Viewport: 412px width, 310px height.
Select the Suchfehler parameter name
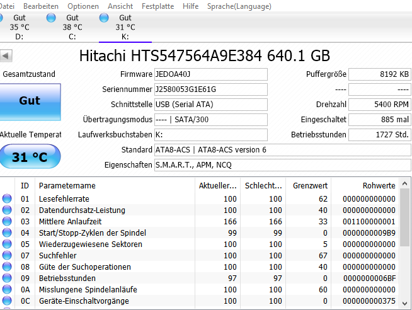coord(58,255)
